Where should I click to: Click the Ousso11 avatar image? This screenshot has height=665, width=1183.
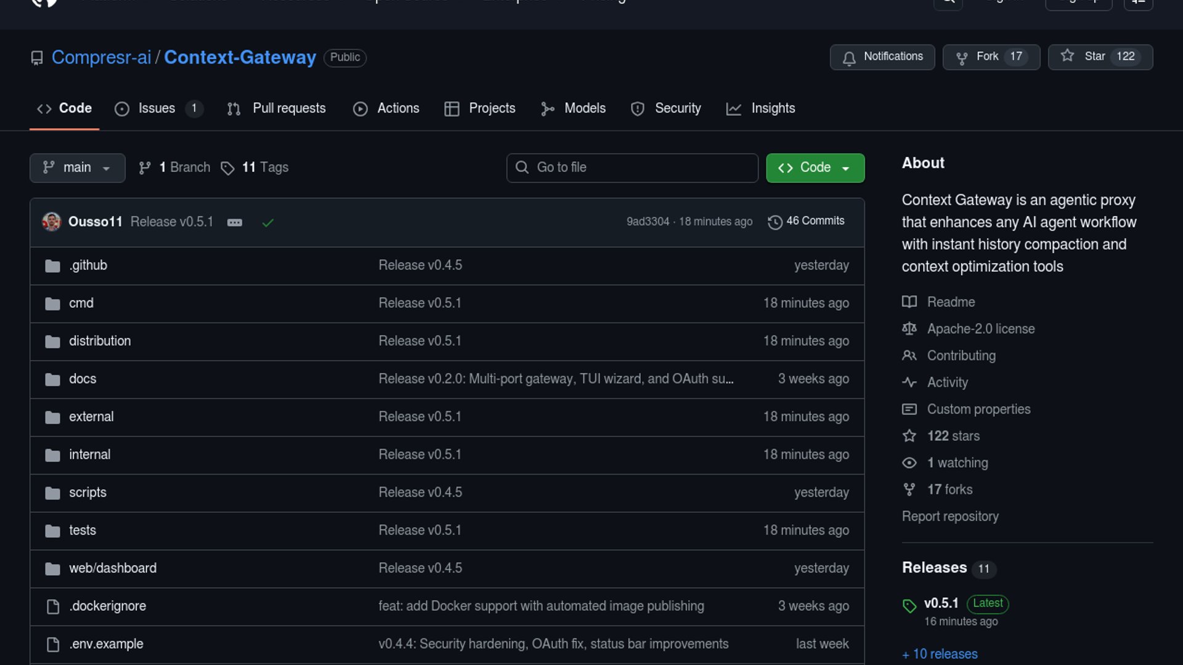click(52, 222)
